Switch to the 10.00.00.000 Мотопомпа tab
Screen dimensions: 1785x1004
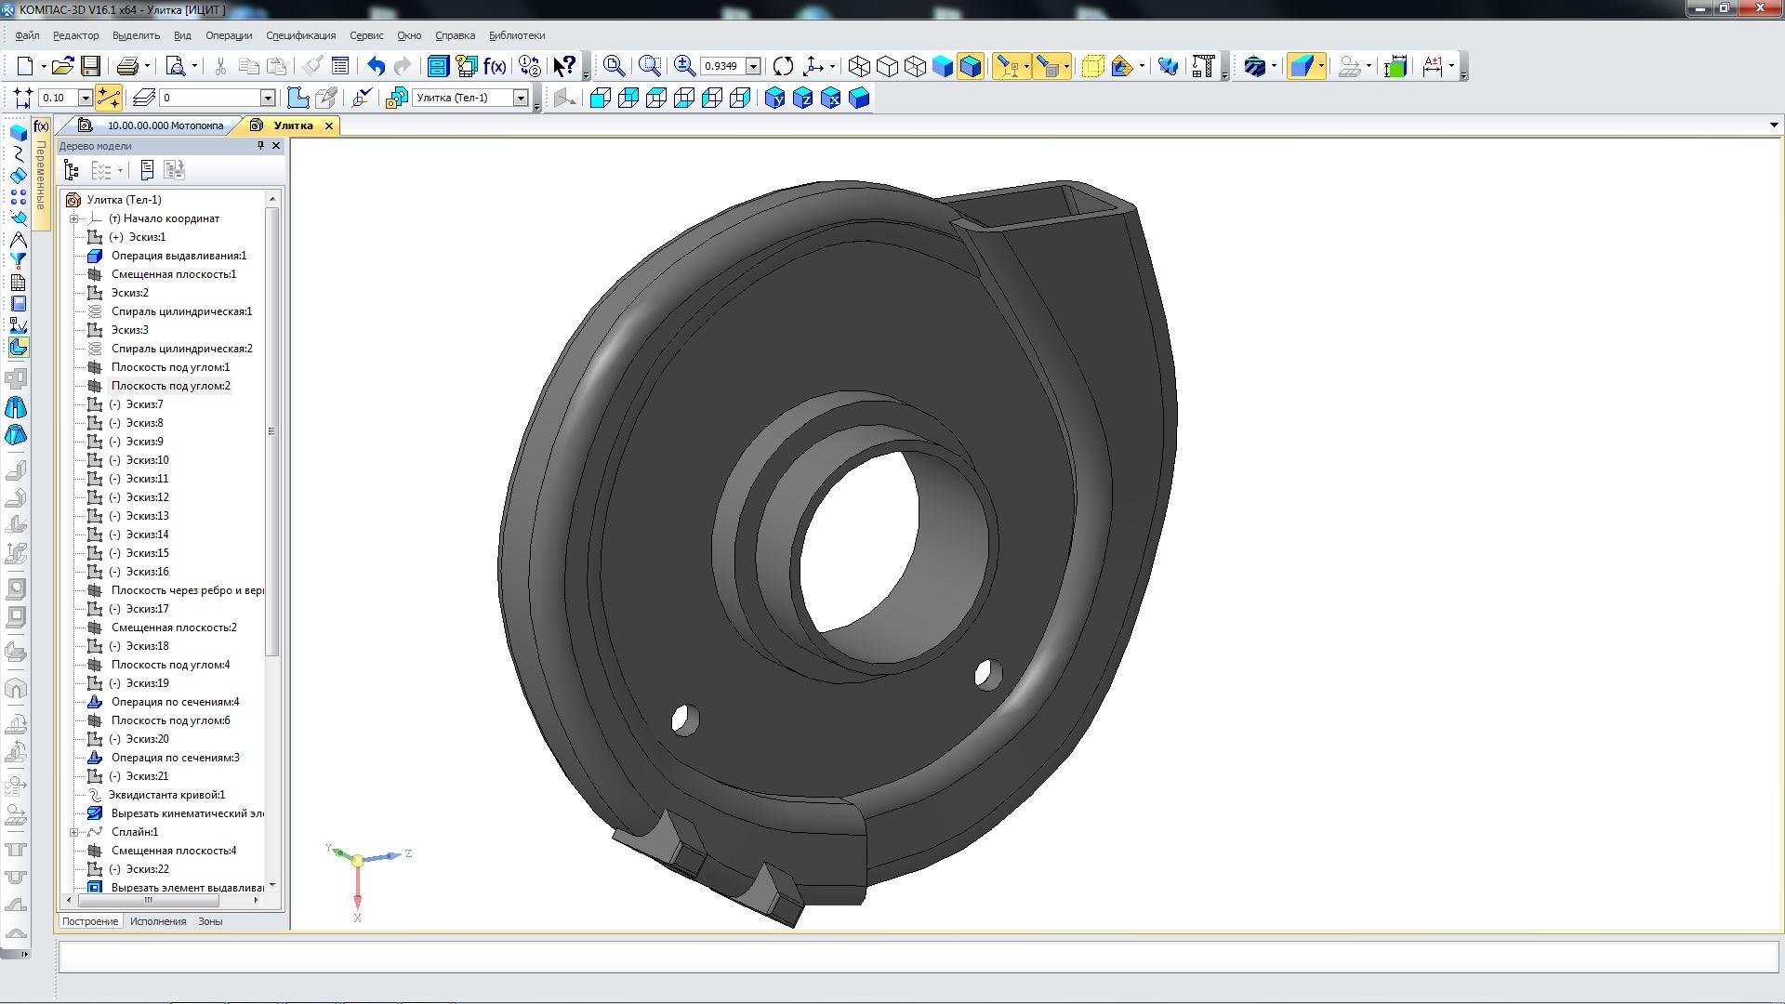click(x=165, y=125)
